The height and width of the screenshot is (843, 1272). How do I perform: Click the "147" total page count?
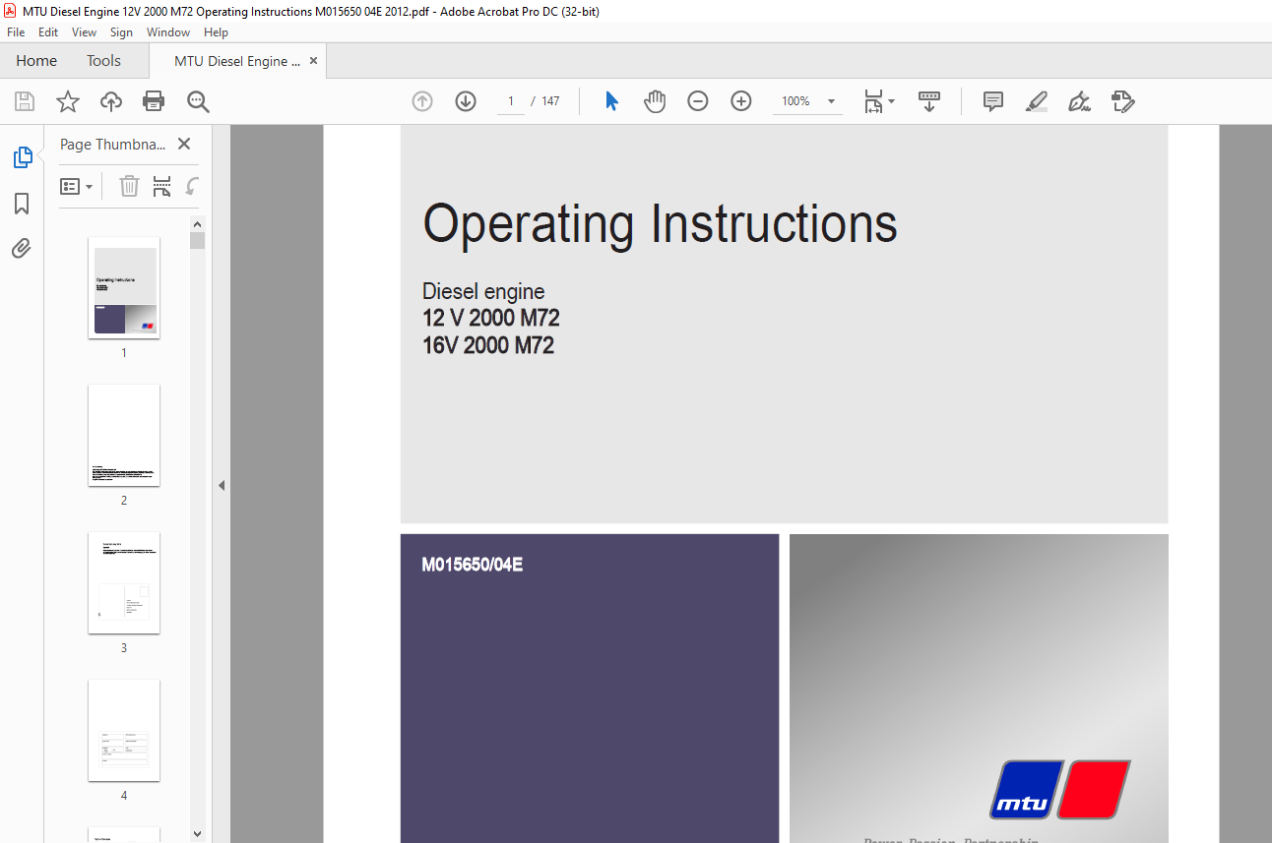(x=550, y=101)
